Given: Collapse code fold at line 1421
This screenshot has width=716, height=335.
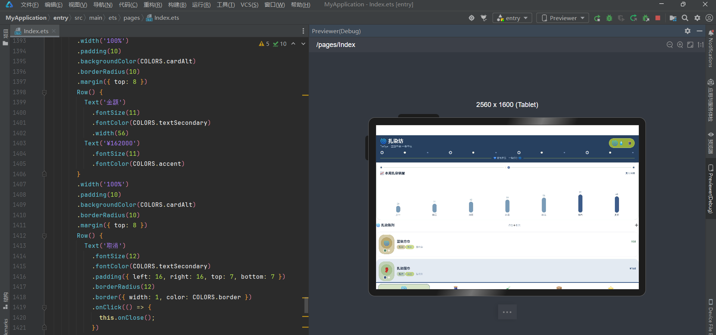Looking at the screenshot, I should pos(44,328).
